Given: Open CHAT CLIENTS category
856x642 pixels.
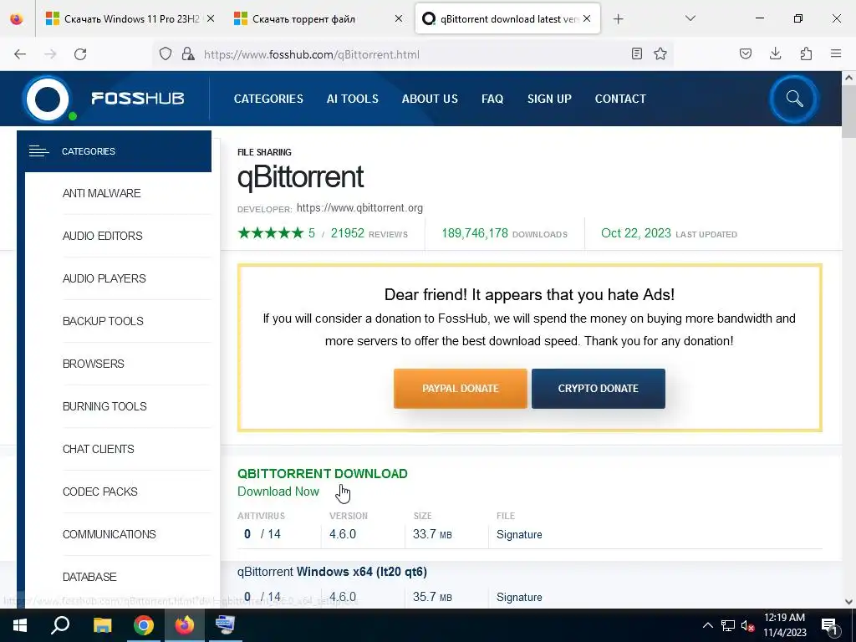Looking at the screenshot, I should (99, 449).
